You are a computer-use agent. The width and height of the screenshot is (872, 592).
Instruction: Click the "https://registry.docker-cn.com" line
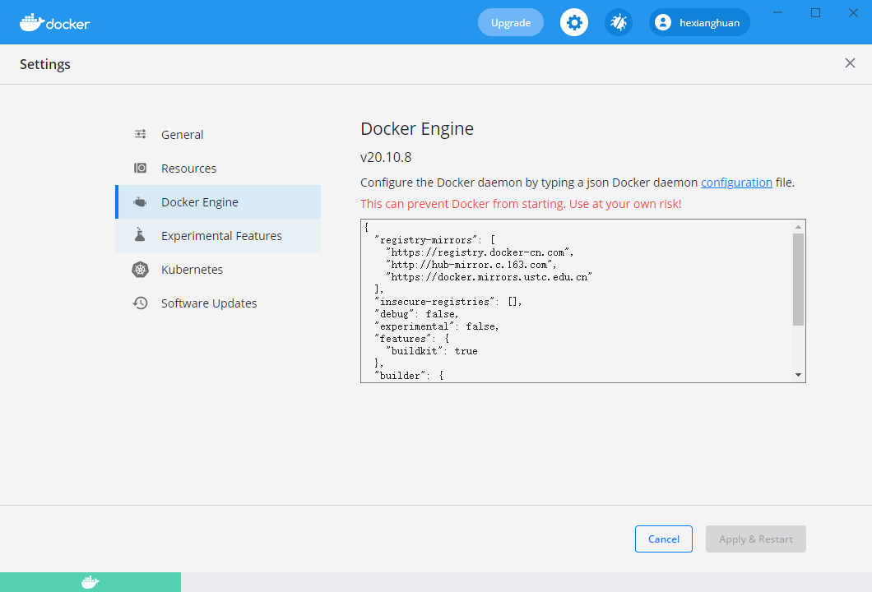click(x=480, y=252)
